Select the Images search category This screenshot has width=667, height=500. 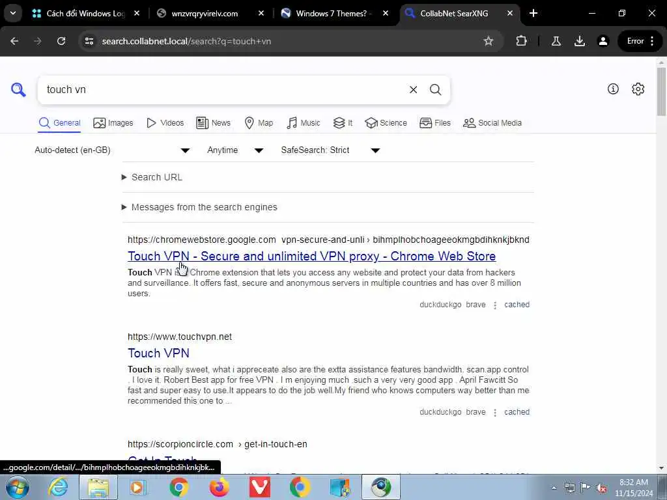[x=113, y=123]
